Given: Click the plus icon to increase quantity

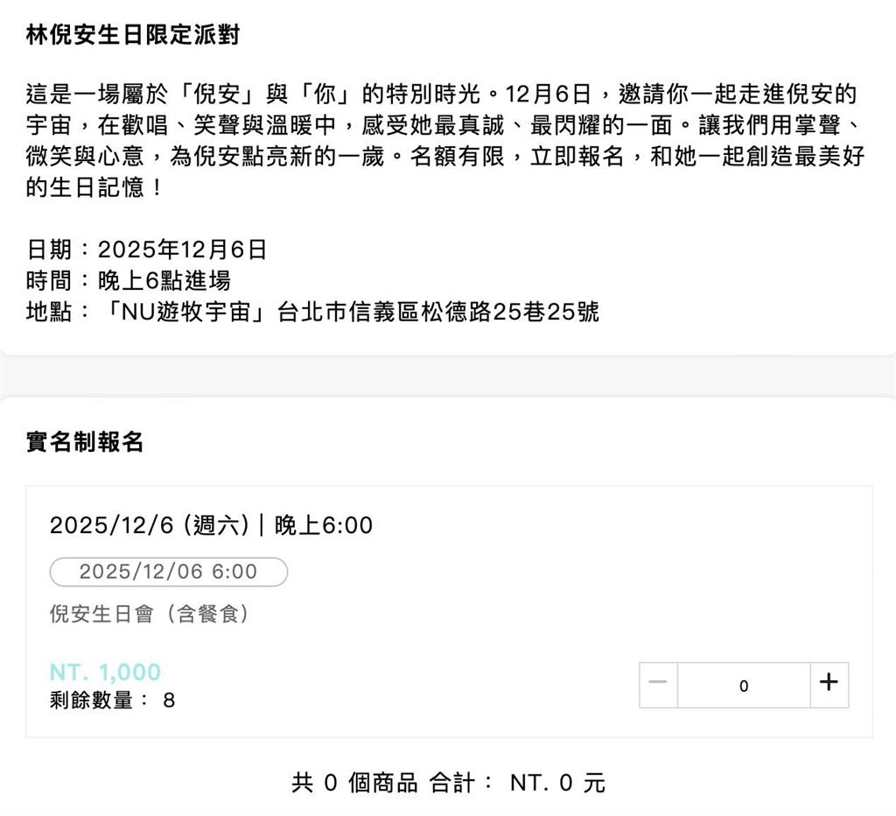Looking at the screenshot, I should 827,686.
